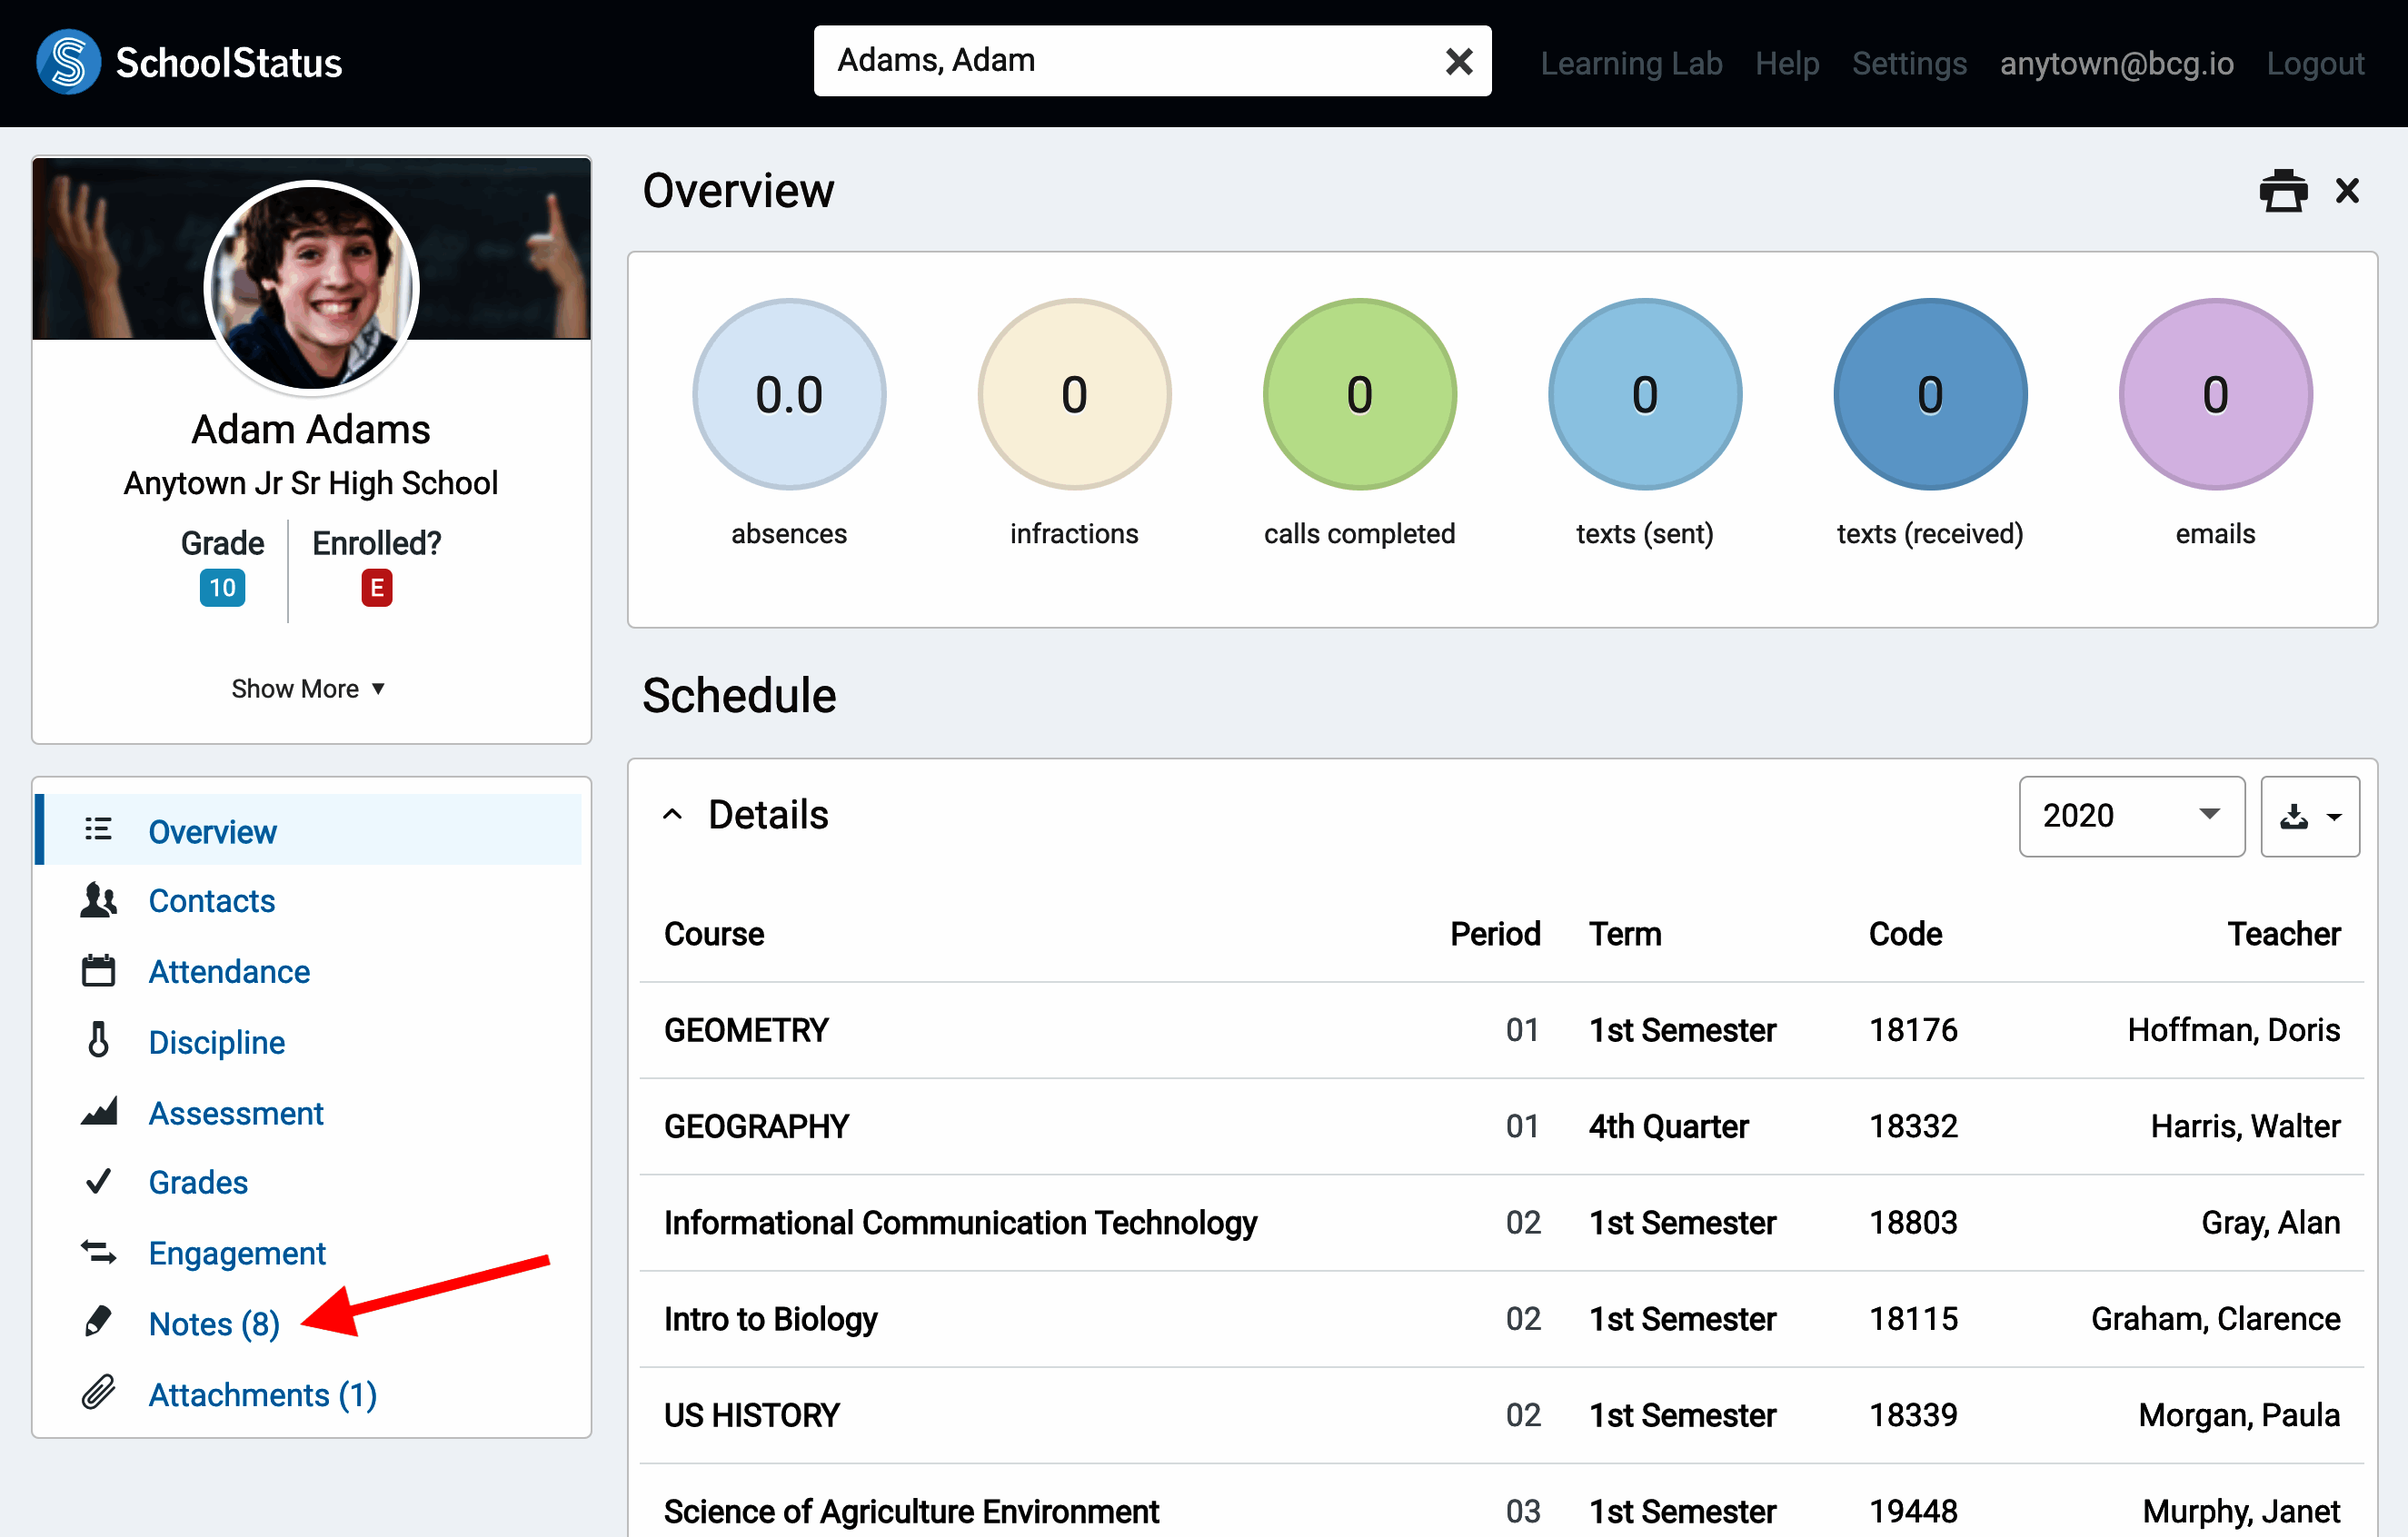Collapse the Details schedule section
The width and height of the screenshot is (2408, 1537).
(673, 815)
